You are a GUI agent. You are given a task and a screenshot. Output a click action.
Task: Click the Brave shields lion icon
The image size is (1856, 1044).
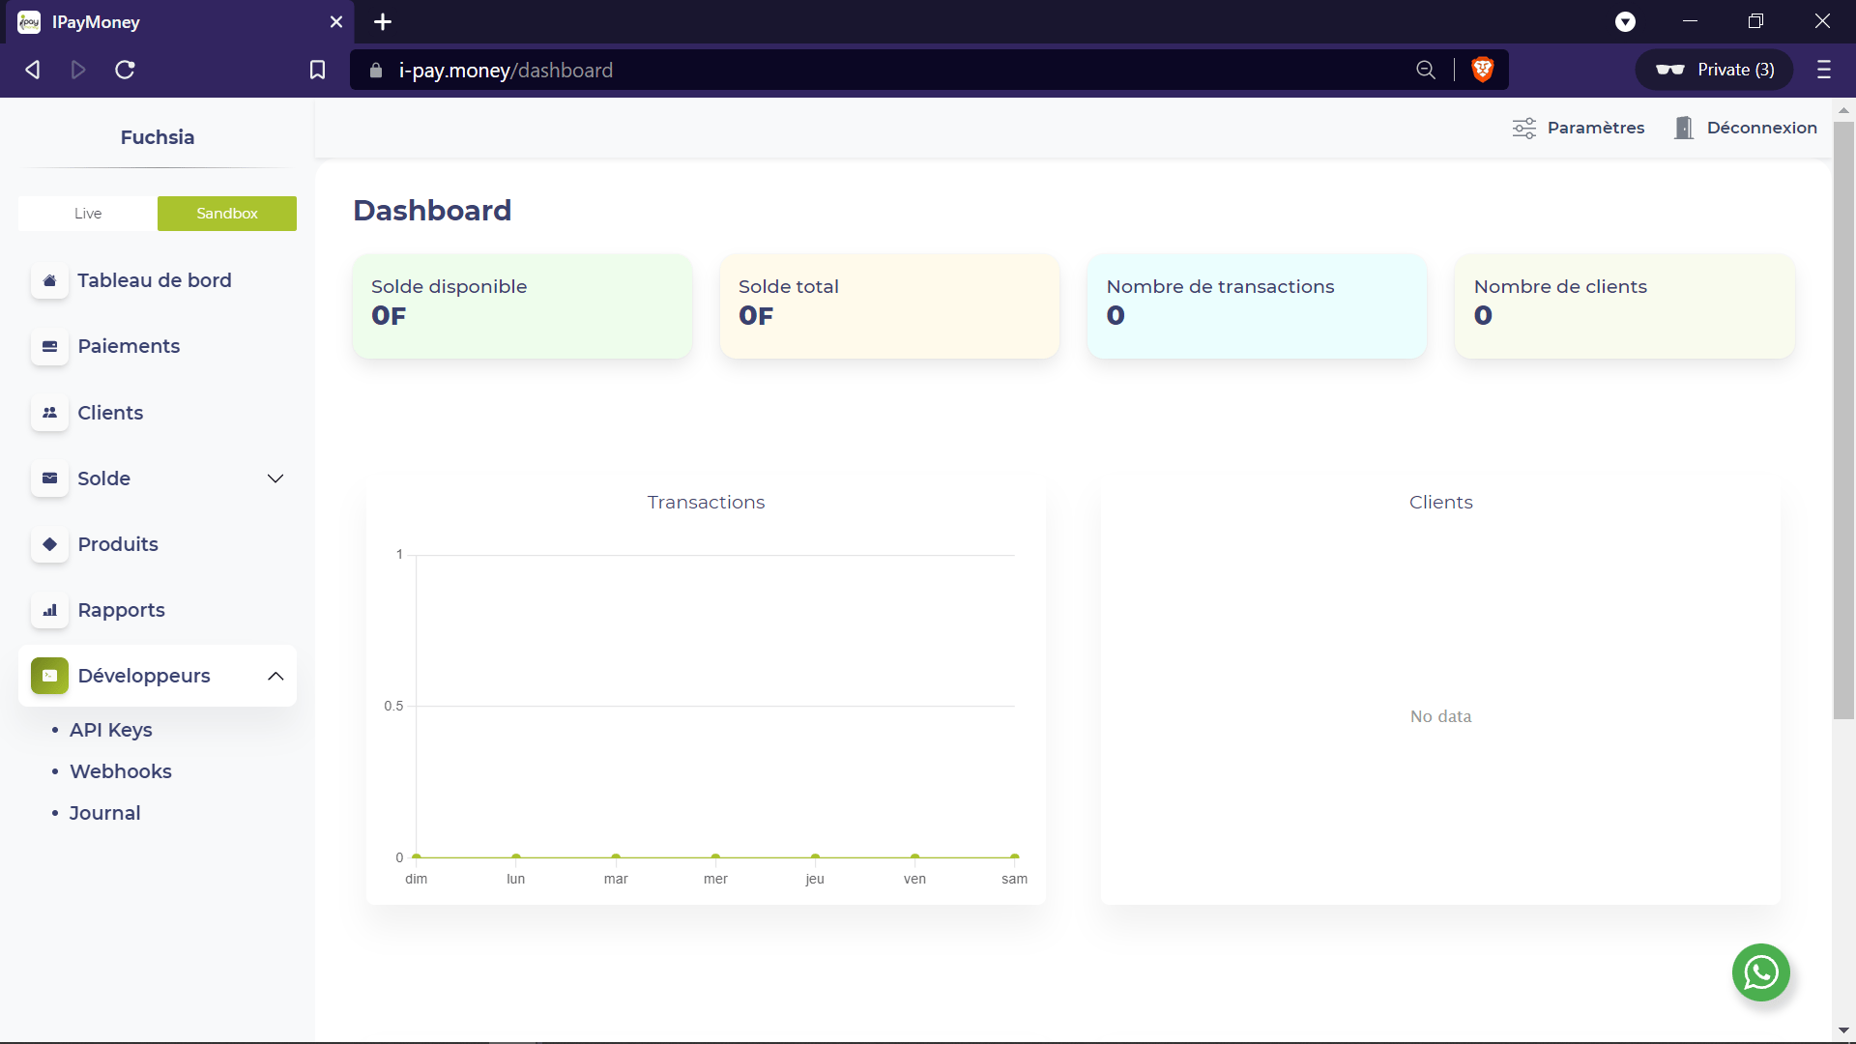click(1482, 70)
